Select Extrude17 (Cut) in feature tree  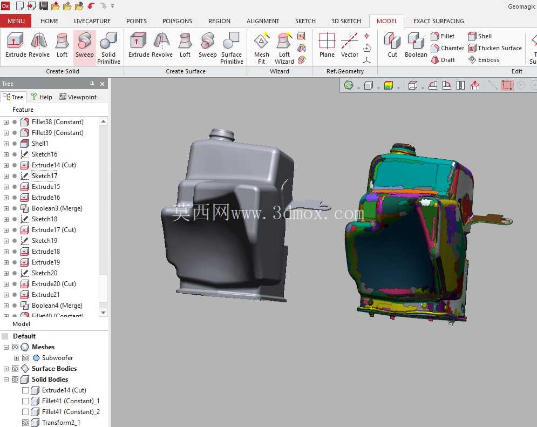tap(54, 230)
